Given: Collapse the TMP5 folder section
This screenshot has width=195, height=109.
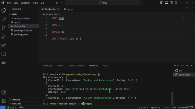Looking at the screenshot, I should [24, 14].
